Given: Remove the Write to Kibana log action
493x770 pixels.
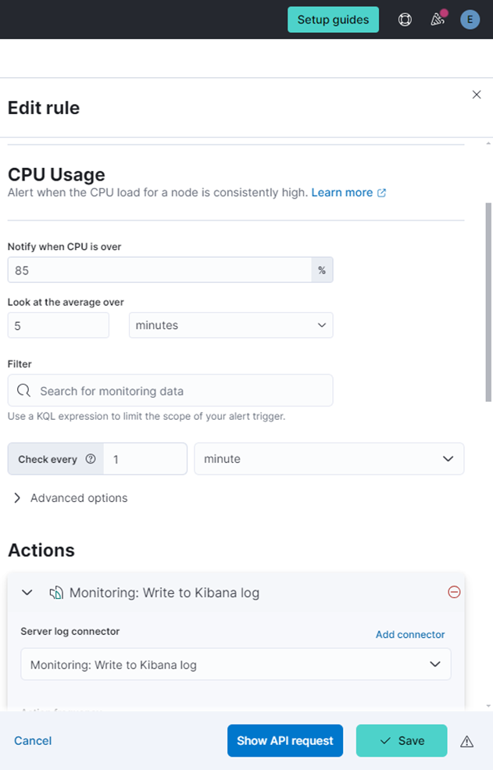Looking at the screenshot, I should click(x=454, y=593).
